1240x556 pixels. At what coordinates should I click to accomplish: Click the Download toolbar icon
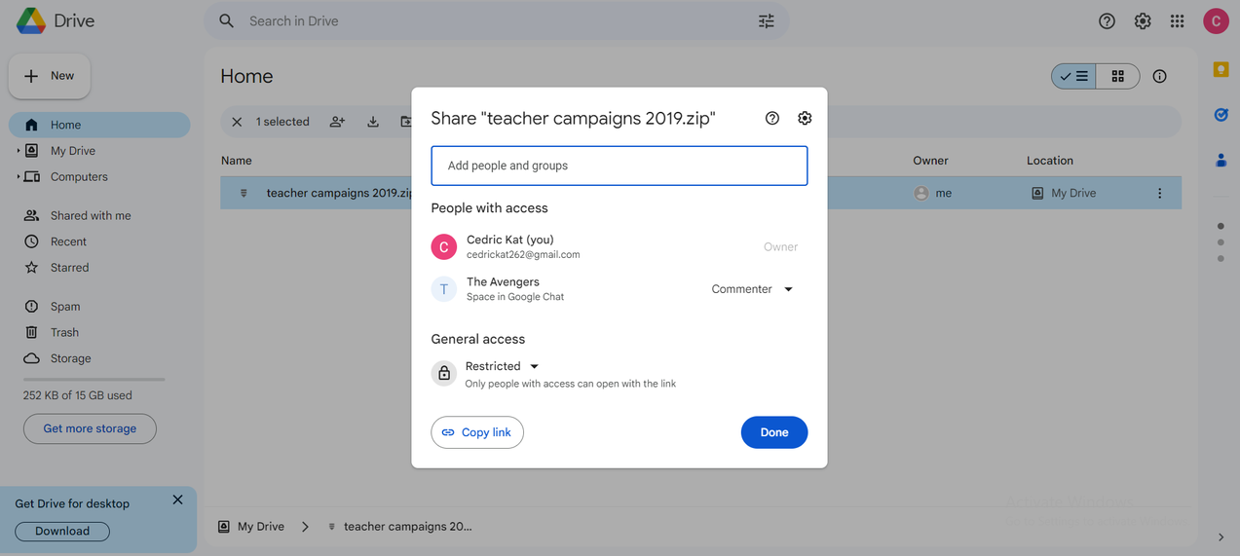(x=373, y=122)
